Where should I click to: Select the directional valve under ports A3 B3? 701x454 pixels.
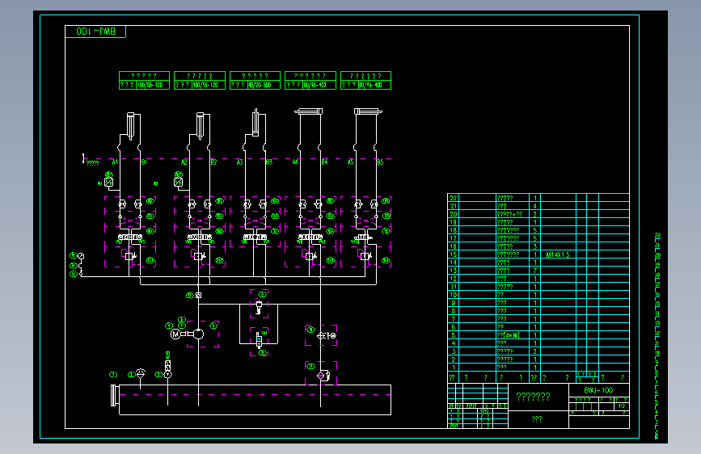click(255, 237)
